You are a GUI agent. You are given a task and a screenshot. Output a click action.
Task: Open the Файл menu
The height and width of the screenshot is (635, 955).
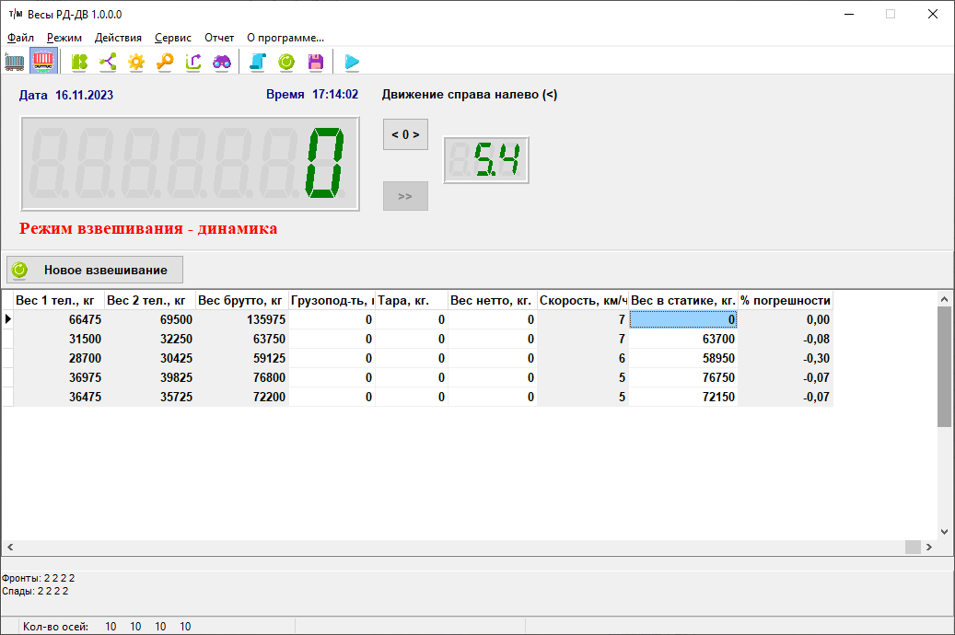click(x=20, y=38)
